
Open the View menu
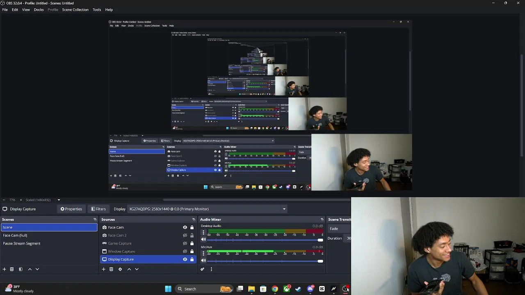(26, 10)
